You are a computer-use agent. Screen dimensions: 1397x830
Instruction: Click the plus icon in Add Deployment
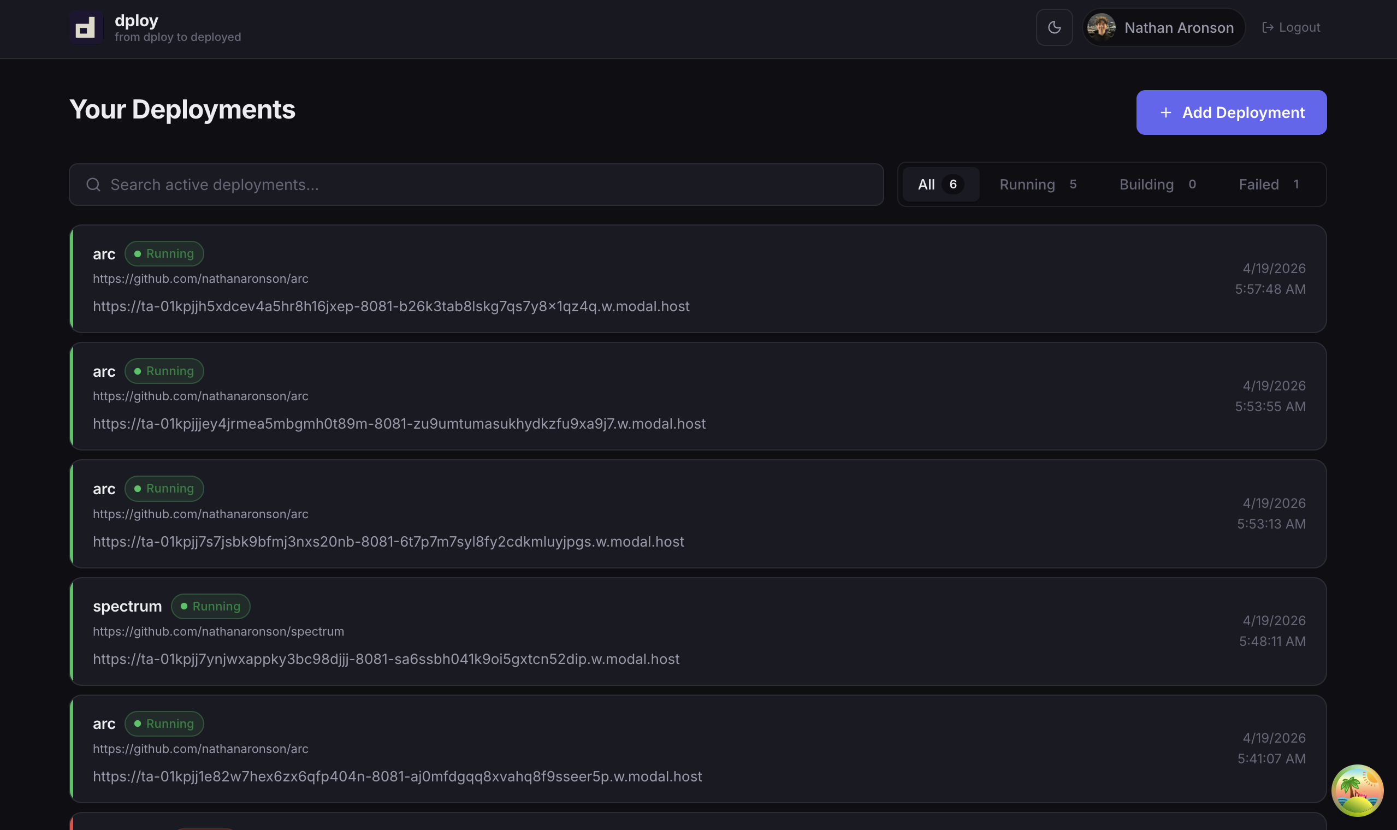1165,113
